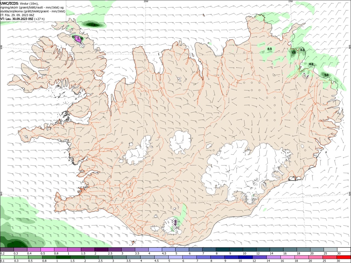Select the 'VT: Lau. 30.09.2023 09Z (+27 h)' valid time
Screen dimensions: 351x263
22,19
